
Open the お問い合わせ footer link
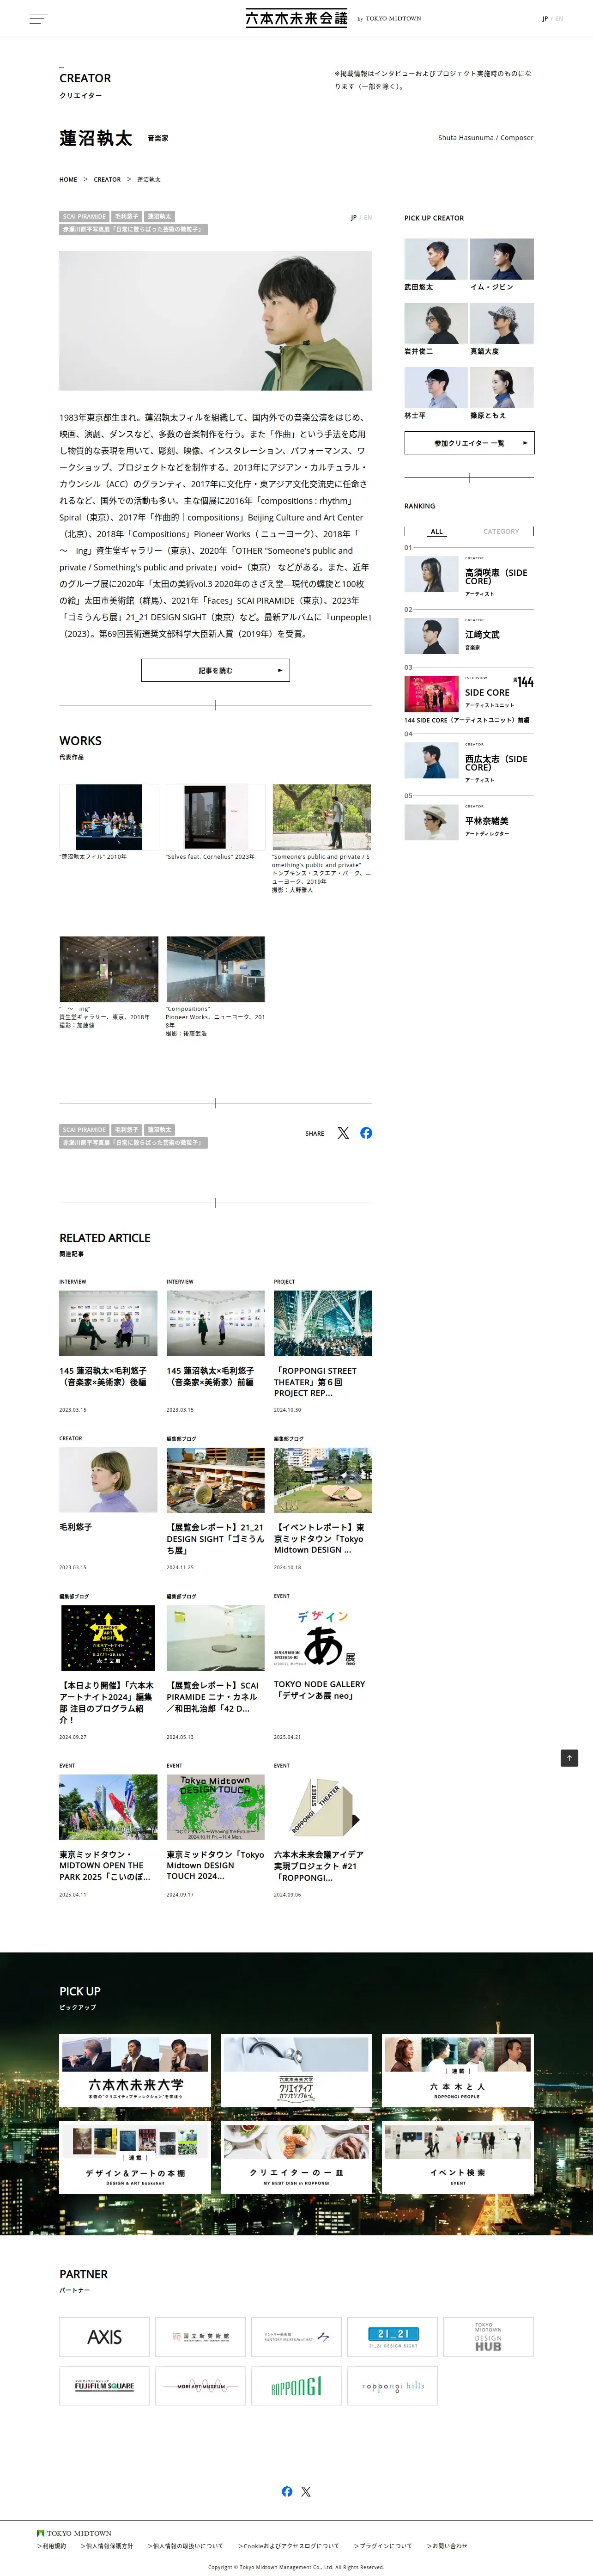pos(447,2546)
